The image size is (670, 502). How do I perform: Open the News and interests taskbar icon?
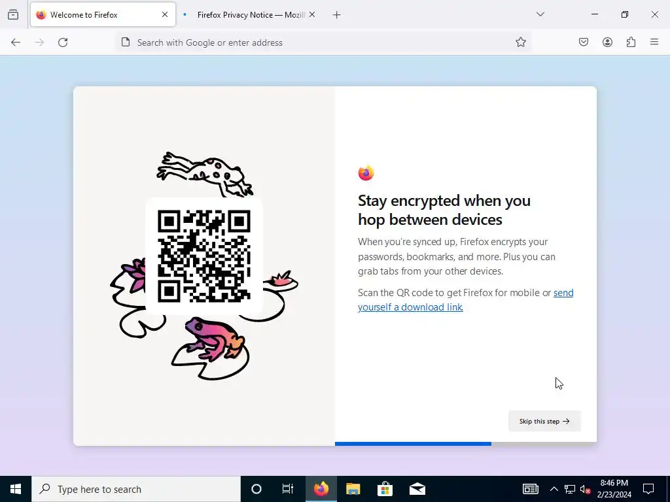point(530,489)
